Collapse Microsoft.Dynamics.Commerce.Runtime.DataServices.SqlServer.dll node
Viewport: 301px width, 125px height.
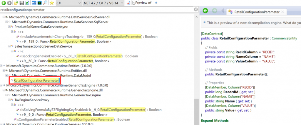tap(4, 17)
